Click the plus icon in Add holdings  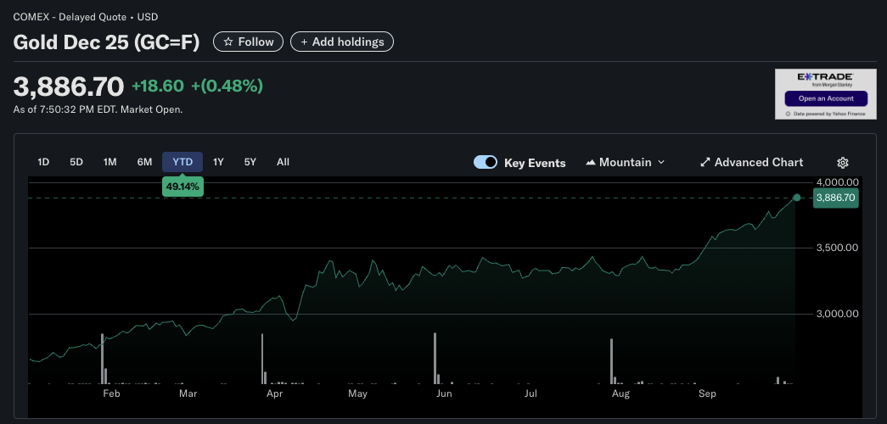coord(304,42)
